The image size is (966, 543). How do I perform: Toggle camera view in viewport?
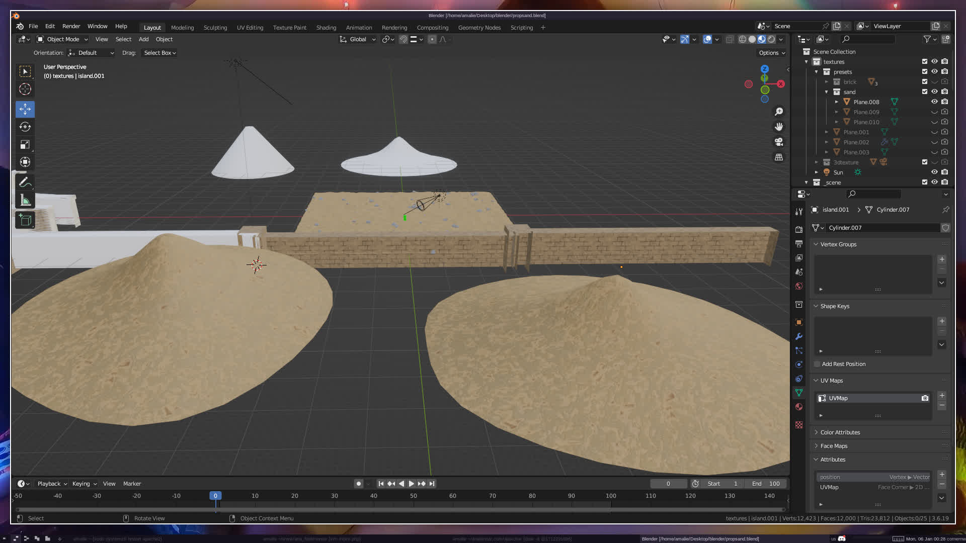pos(779,142)
